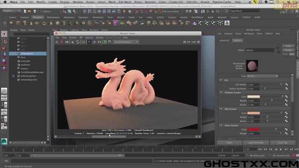Choose the Lasso Select tool
The width and height of the screenshot is (299, 168).
point(4,41)
